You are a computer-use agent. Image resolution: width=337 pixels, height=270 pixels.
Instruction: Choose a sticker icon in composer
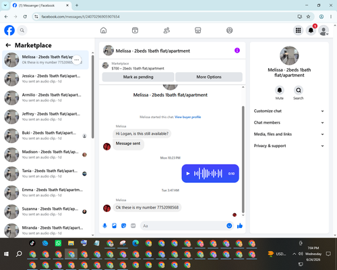(x=123, y=225)
